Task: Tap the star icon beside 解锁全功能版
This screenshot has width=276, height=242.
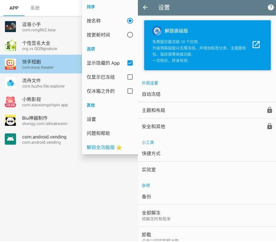Action: [119, 148]
